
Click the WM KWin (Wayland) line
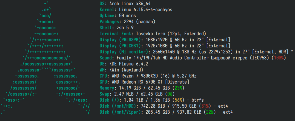[121, 70]
